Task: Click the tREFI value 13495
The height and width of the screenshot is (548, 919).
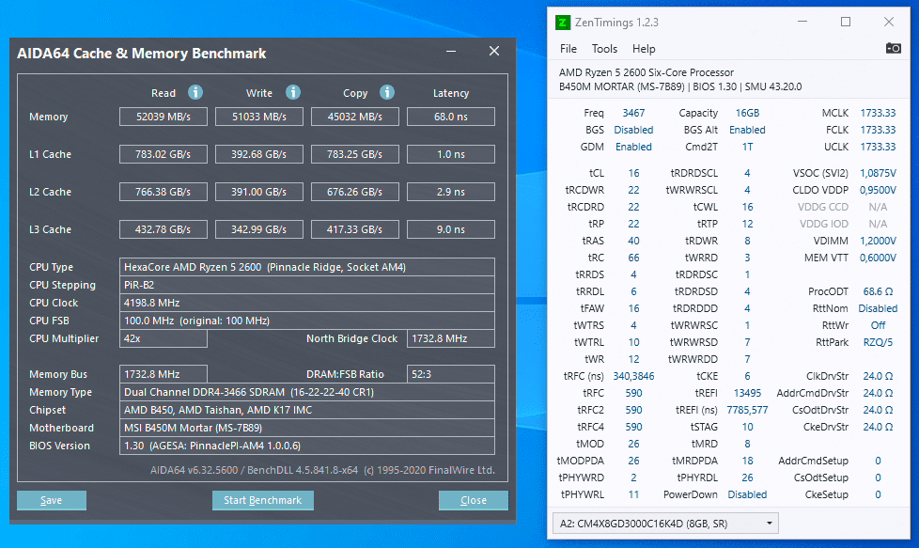Action: point(747,393)
